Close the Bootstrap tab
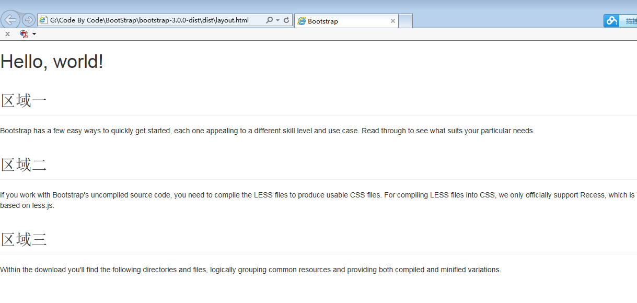Image resolution: width=637 pixels, height=303 pixels. click(x=393, y=21)
